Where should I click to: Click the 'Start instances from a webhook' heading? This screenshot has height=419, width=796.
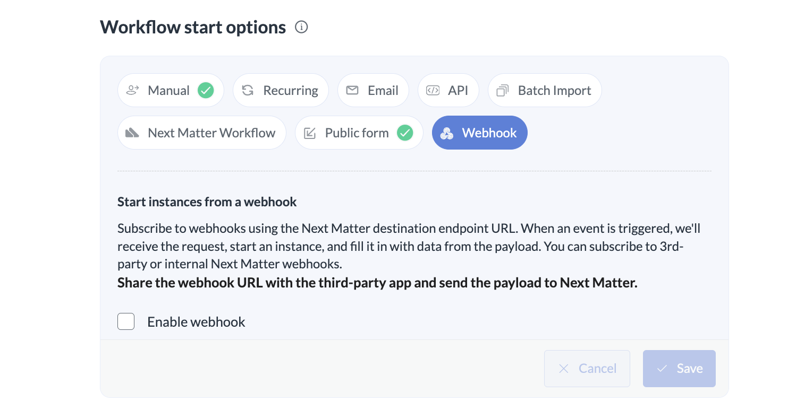coord(207,202)
